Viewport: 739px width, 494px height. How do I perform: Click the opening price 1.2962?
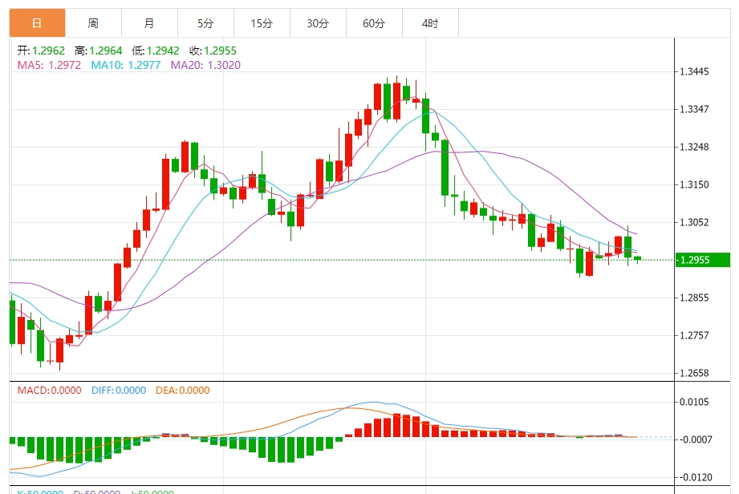48,51
